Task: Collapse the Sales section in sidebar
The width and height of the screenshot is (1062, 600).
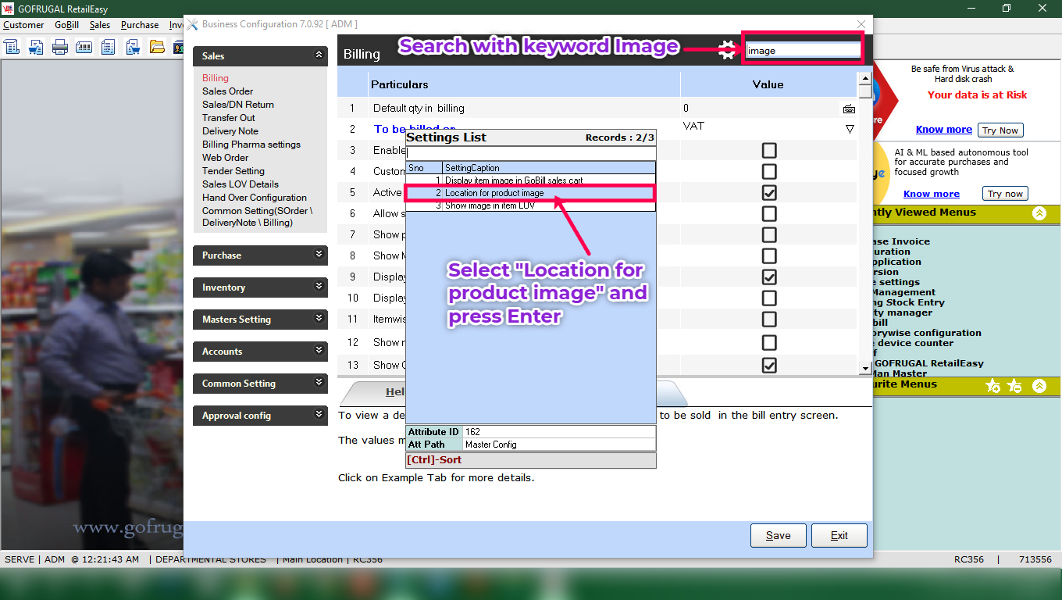Action: click(319, 55)
